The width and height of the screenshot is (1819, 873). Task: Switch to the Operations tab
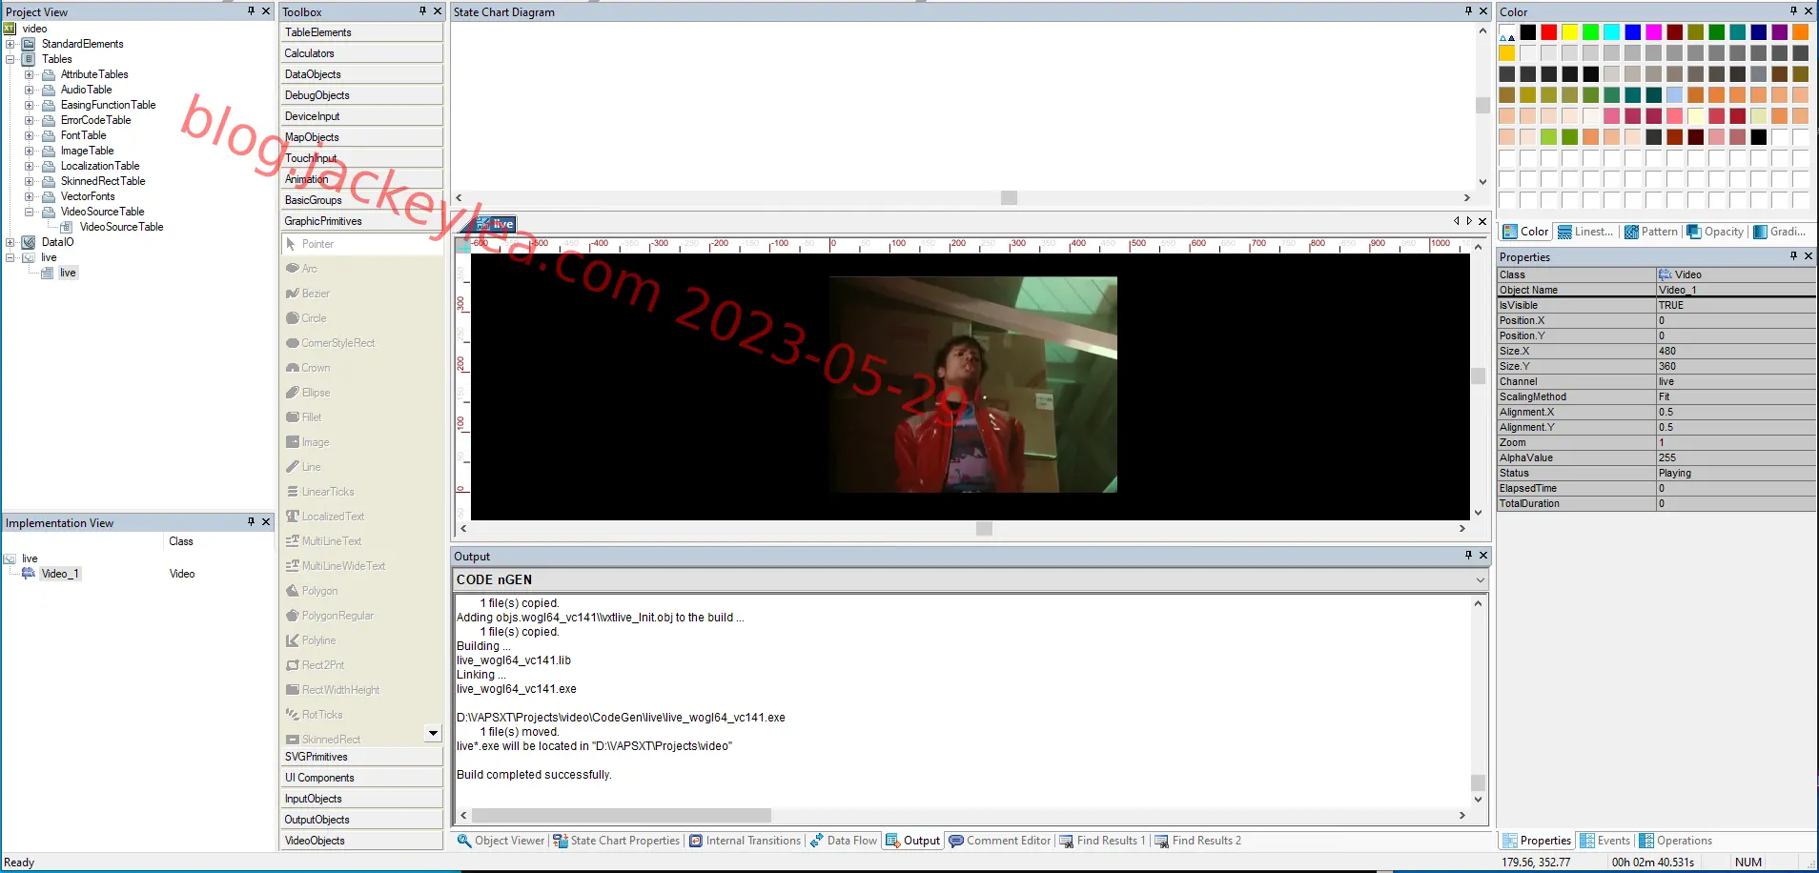(1675, 841)
